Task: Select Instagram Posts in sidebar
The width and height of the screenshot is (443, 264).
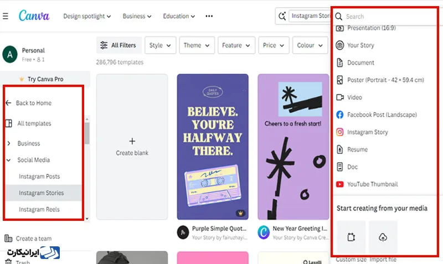Action: [x=39, y=177]
